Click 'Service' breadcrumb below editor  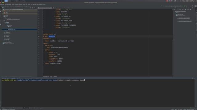55,76
